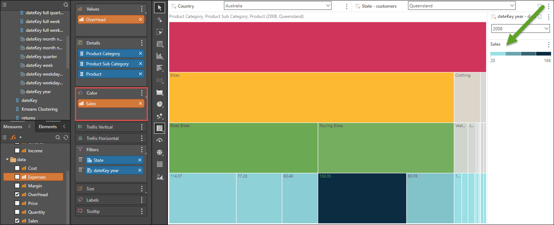Select the gauge visualization icon
The height and width of the screenshot is (225, 554).
[160, 140]
